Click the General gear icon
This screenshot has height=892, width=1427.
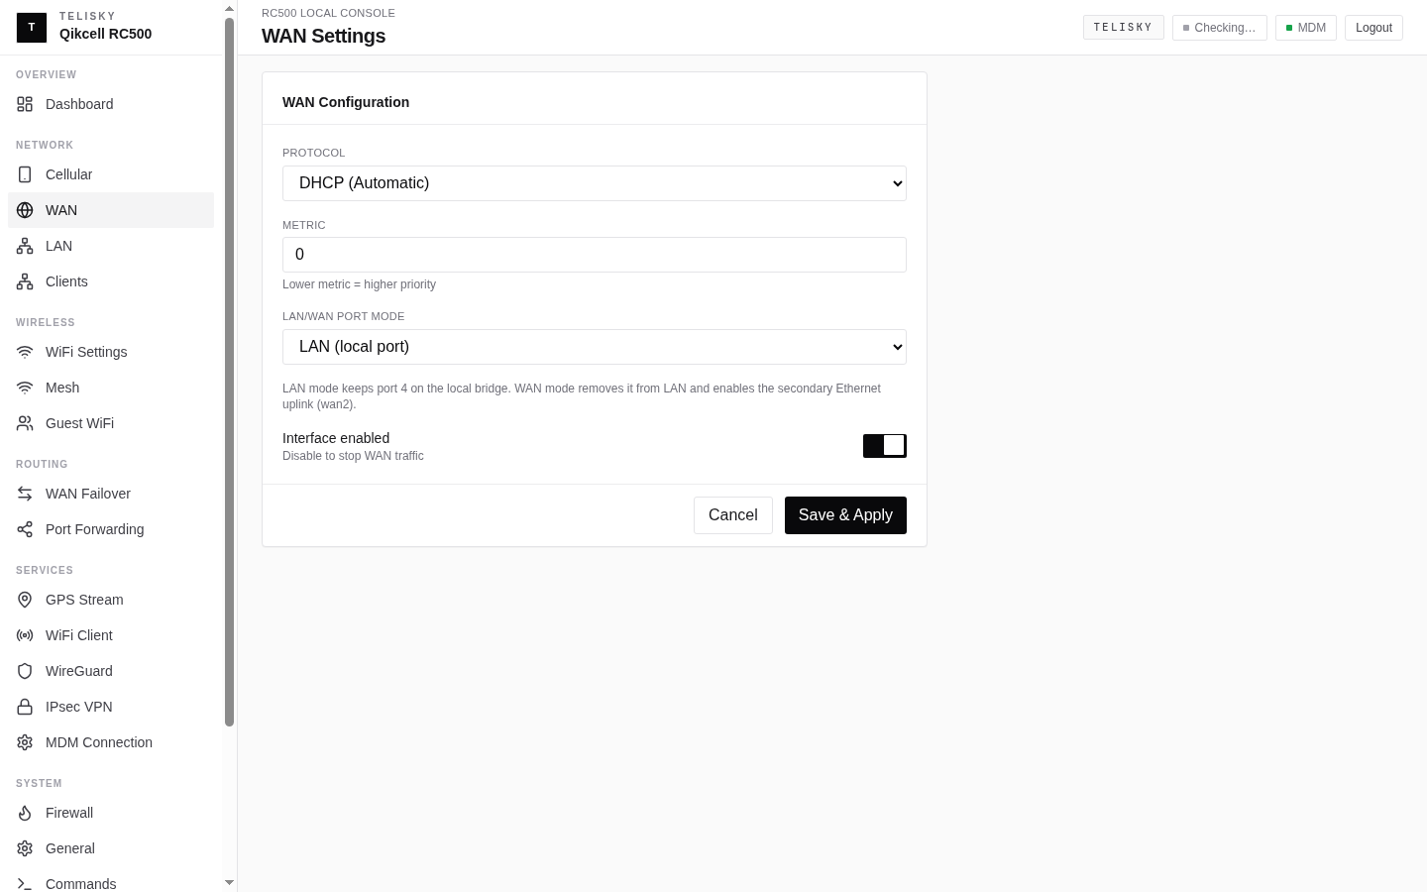[x=25, y=848]
